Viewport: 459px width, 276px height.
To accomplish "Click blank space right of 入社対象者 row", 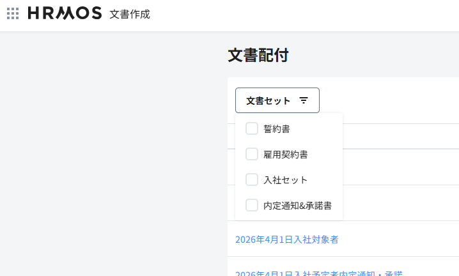I will click(403, 240).
